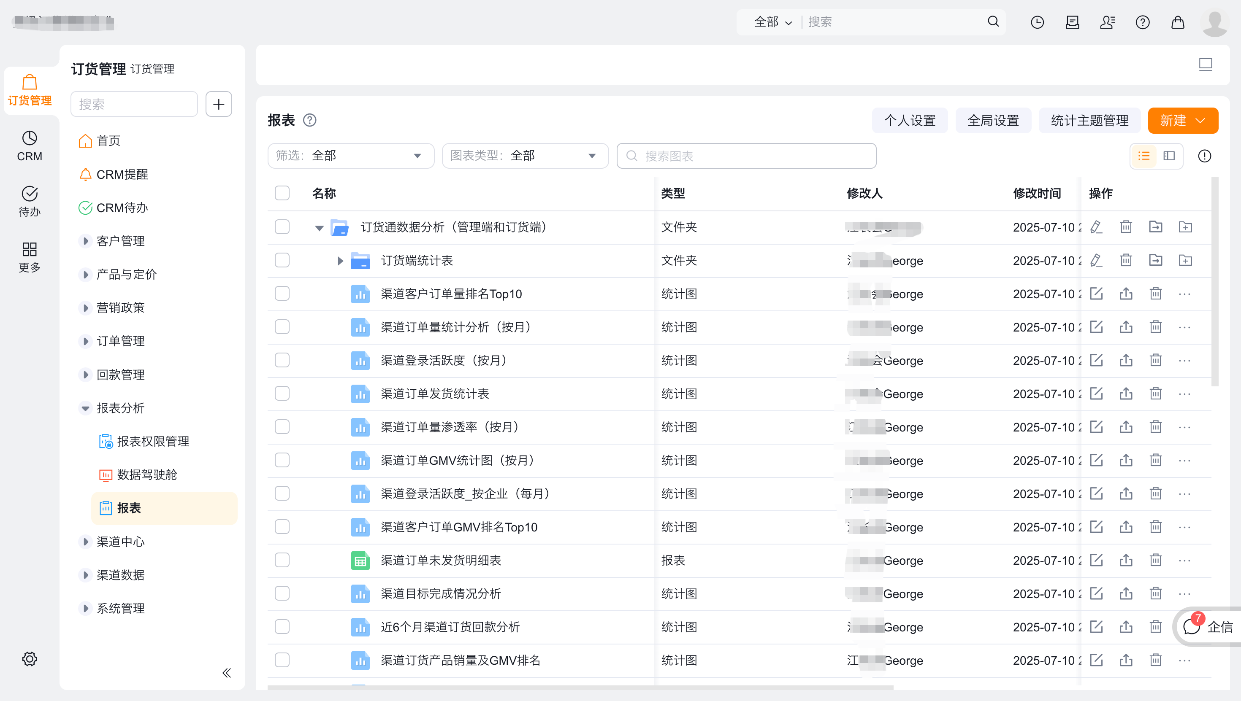Click the share icon for 渠道订单发货统计表
The image size is (1241, 701).
[x=1126, y=394]
